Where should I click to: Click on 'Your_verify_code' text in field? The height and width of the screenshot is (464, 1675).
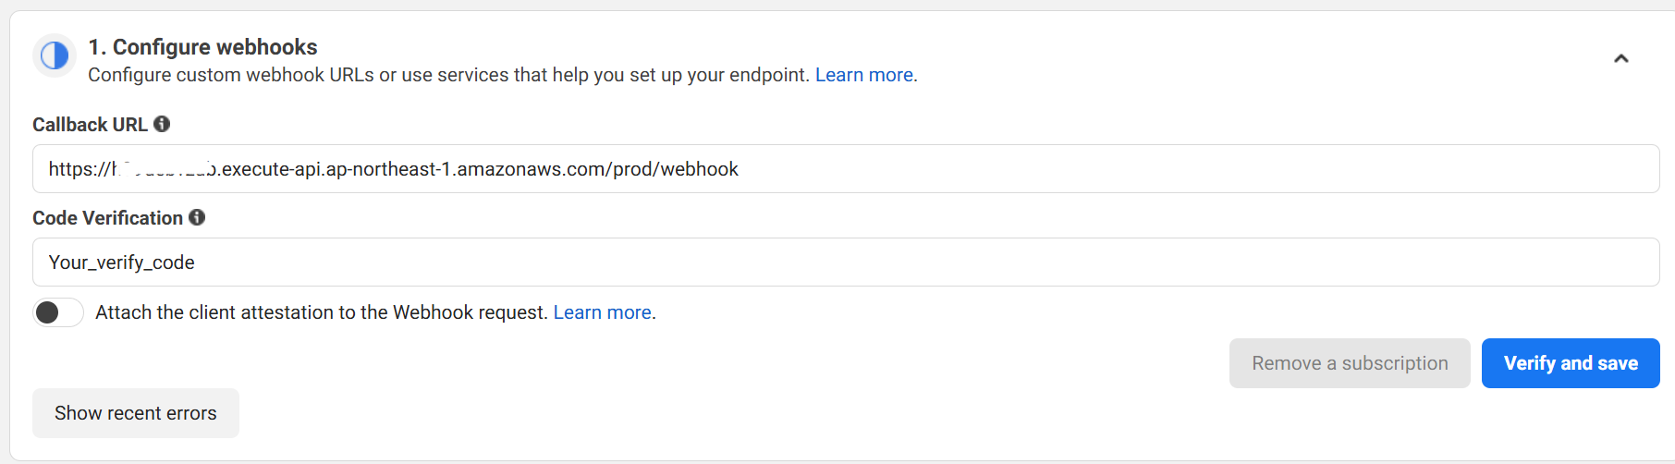click(x=121, y=263)
